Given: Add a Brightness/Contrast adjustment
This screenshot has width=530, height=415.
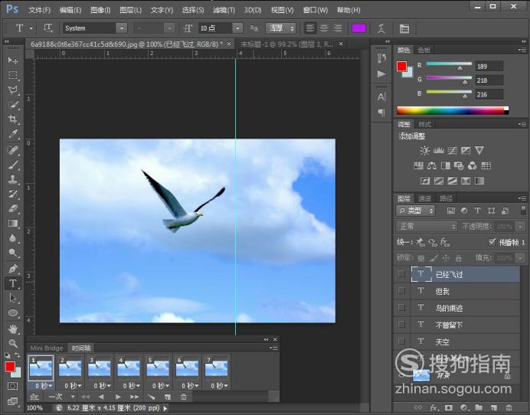Looking at the screenshot, I should click(424, 150).
